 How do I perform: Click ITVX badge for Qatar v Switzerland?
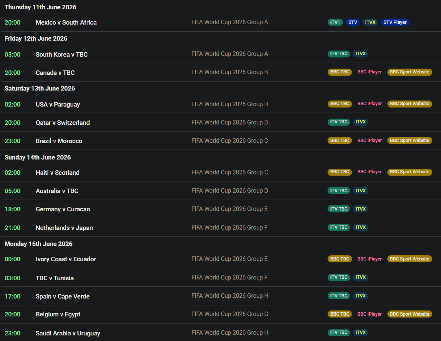click(x=361, y=122)
